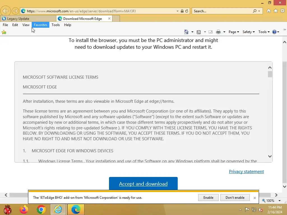Switch to the Legacy Update tab
The image size is (287, 215).
(28, 19)
